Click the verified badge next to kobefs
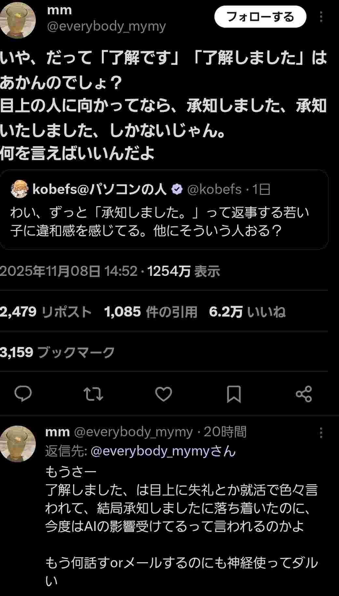Image resolution: width=339 pixels, height=596 pixels. tap(177, 189)
